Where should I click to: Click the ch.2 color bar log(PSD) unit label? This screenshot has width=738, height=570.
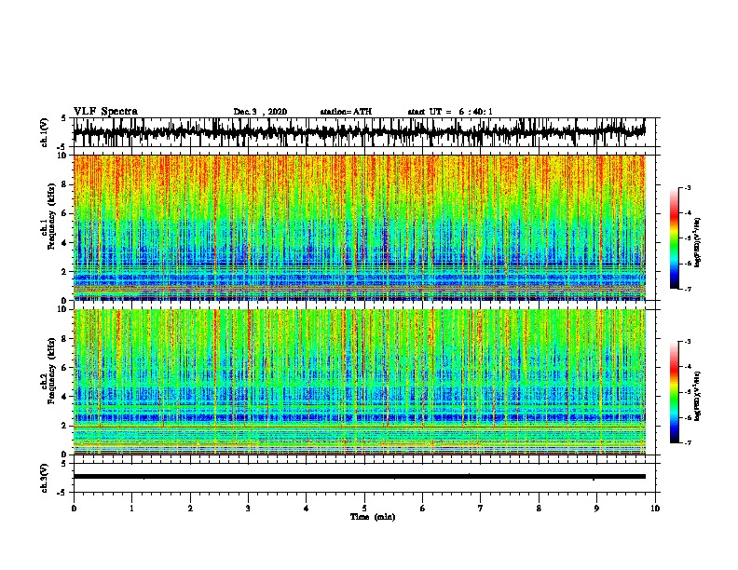tap(698, 396)
